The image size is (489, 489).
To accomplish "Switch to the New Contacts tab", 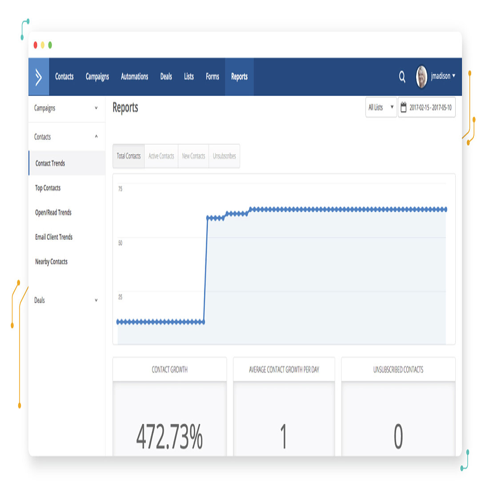I will coord(193,156).
